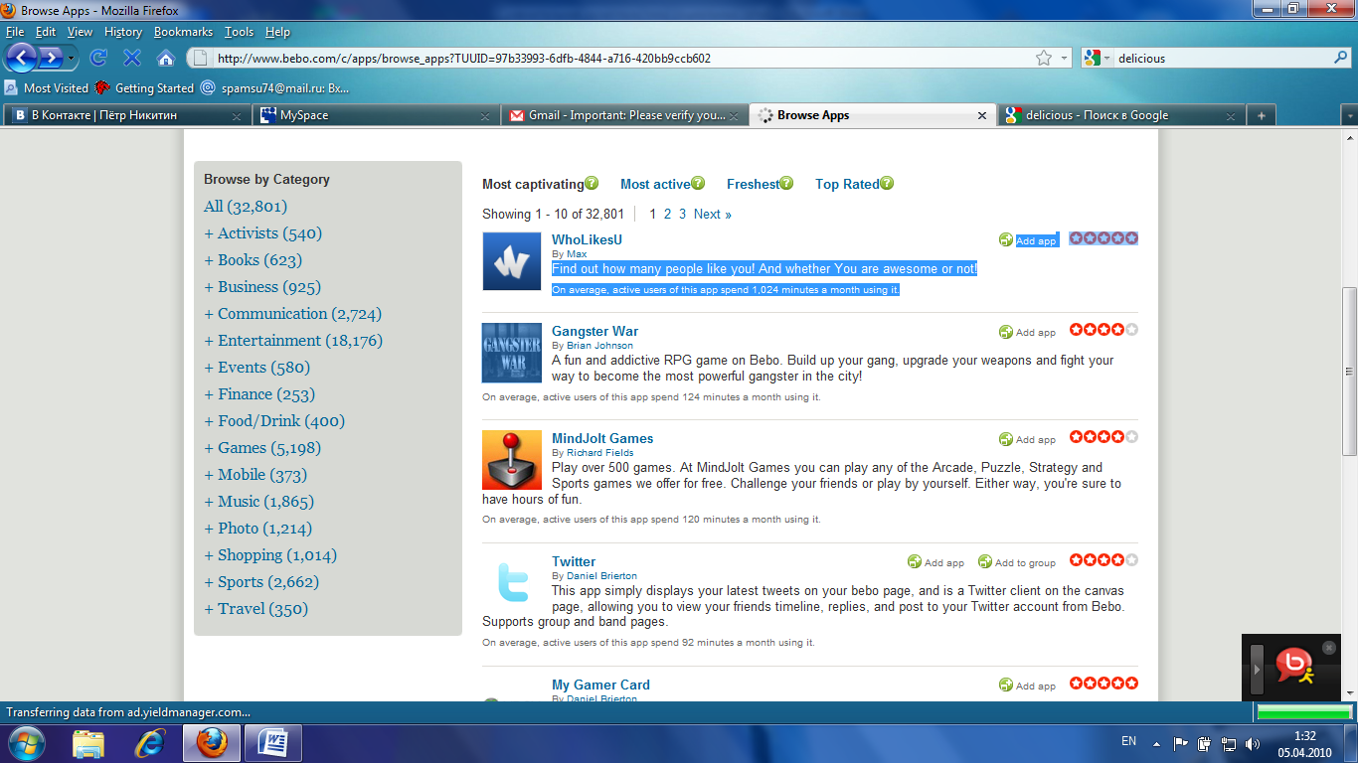The image size is (1358, 763).
Task: Open the Gangster War app thumbnail
Action: tap(512, 353)
